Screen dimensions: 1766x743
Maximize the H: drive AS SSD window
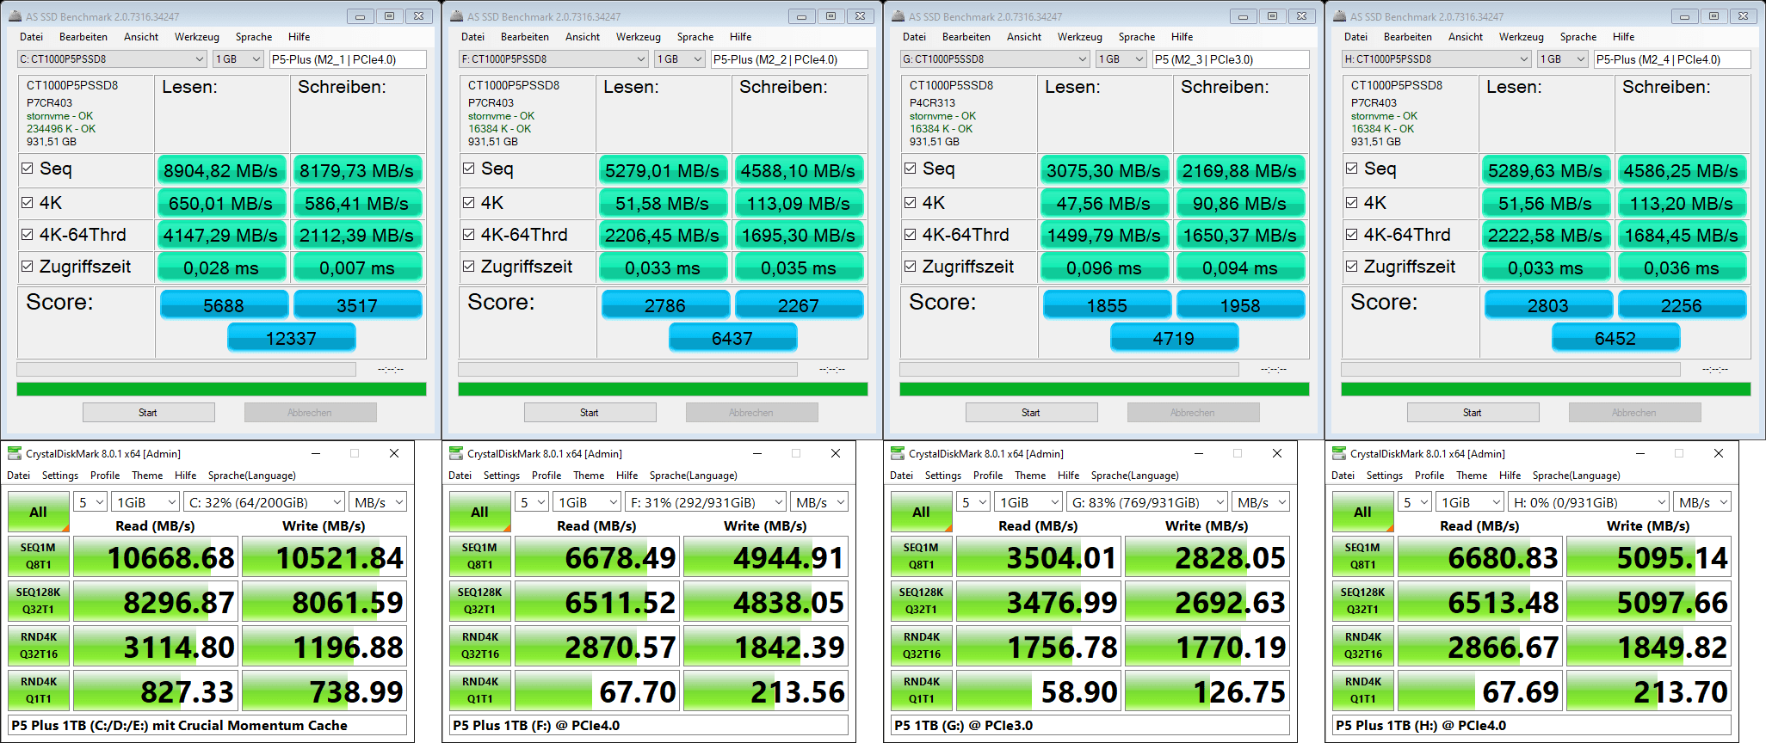[1714, 16]
